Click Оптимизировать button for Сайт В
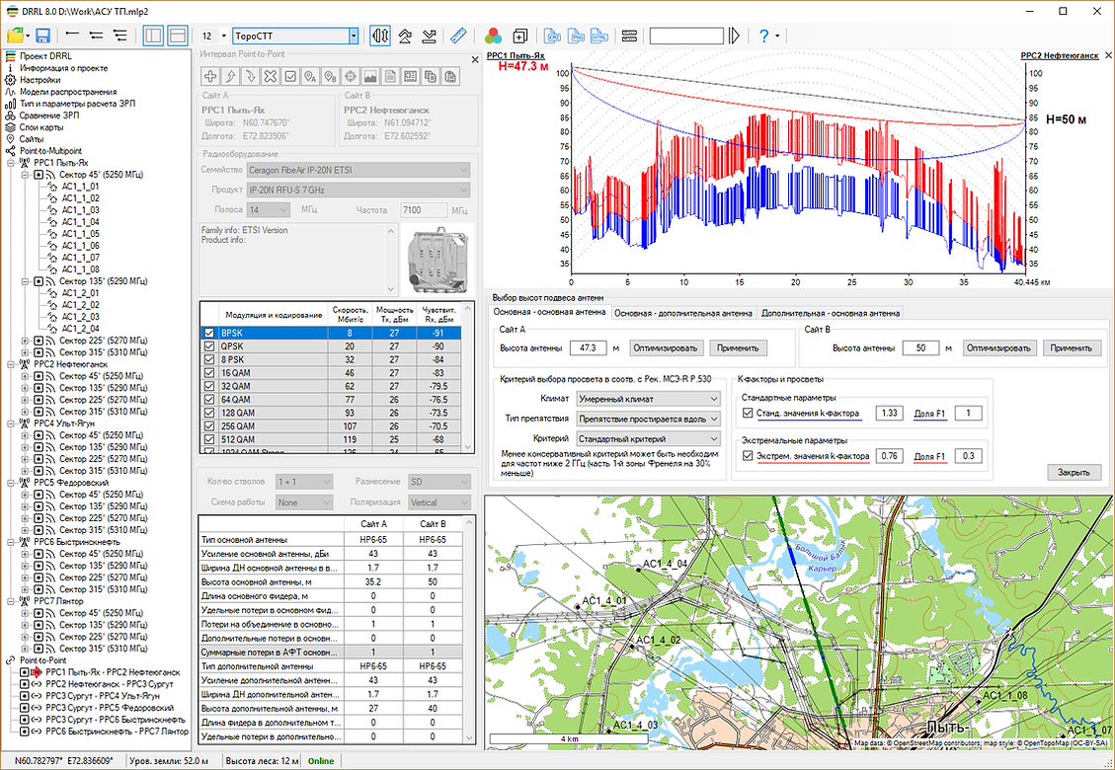 click(1000, 348)
